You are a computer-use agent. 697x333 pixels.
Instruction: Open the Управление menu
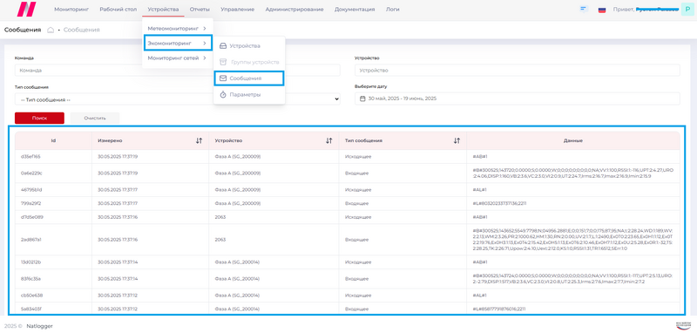(x=237, y=10)
